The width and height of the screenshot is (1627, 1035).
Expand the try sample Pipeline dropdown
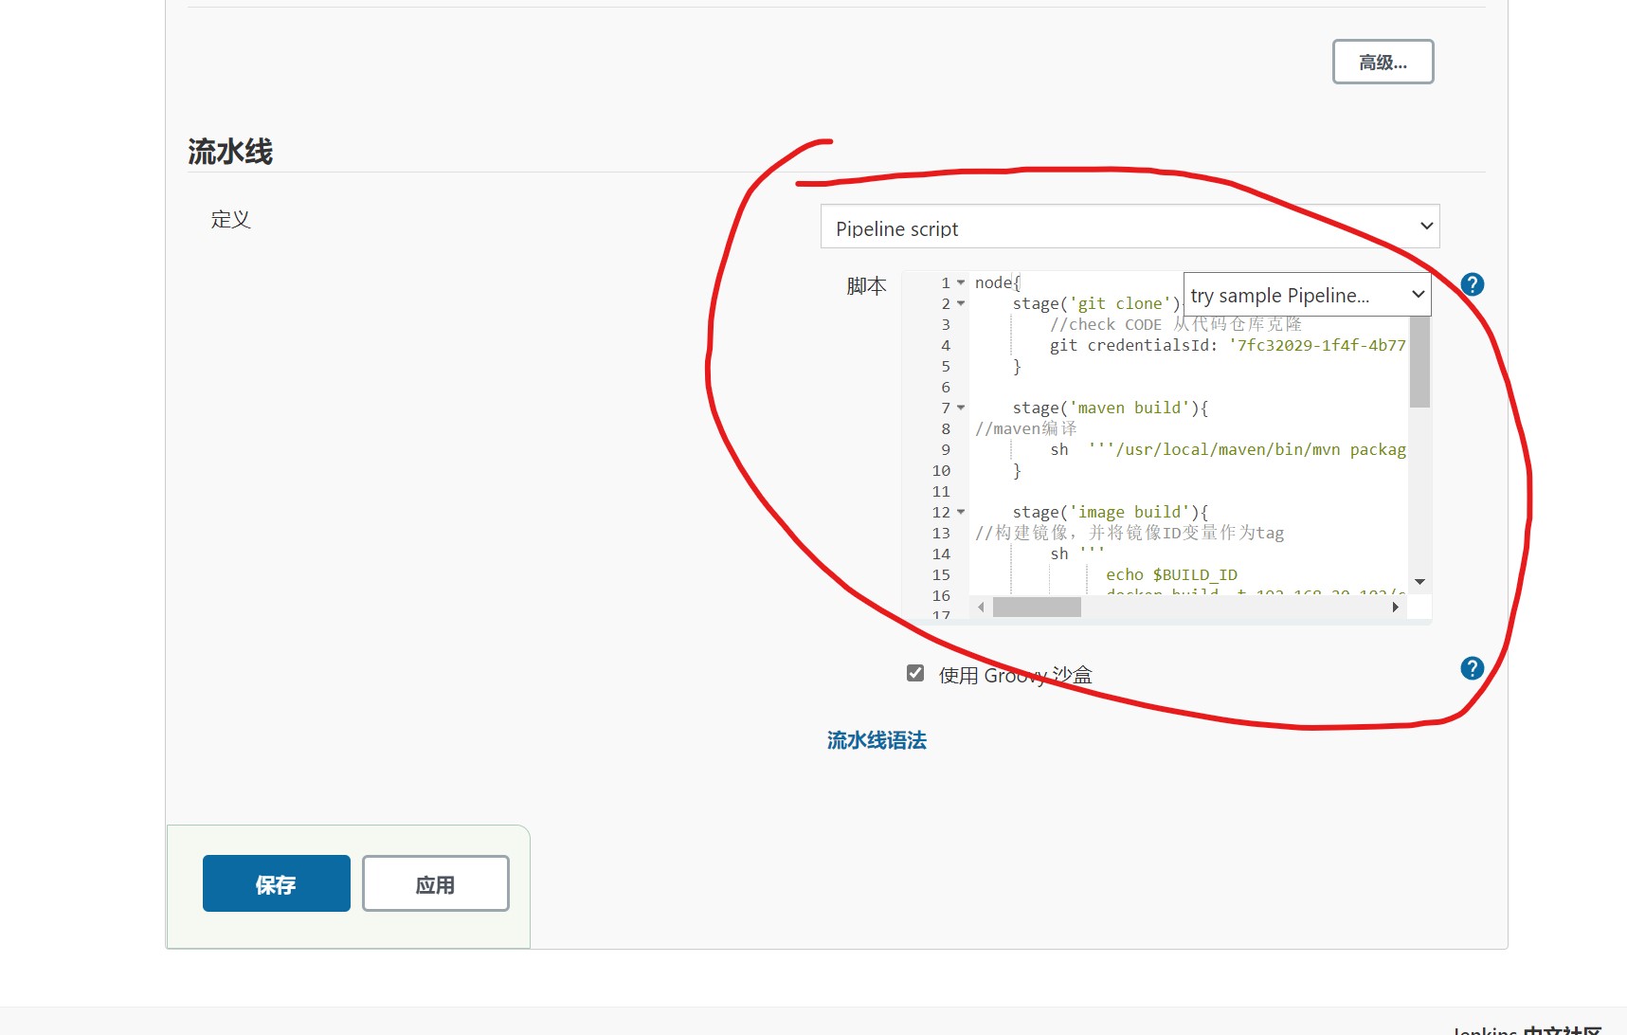[1307, 295]
